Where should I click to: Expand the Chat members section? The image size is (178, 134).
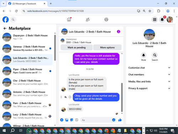tap(149, 74)
